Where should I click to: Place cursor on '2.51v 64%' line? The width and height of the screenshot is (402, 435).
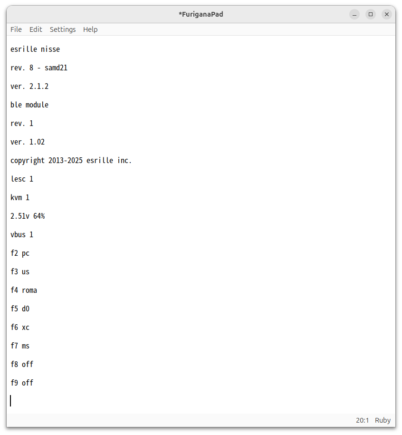[x=28, y=216]
